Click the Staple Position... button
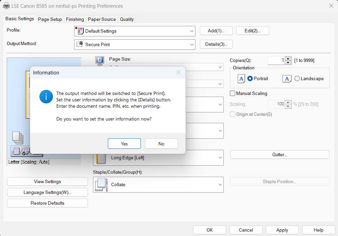 280,181
